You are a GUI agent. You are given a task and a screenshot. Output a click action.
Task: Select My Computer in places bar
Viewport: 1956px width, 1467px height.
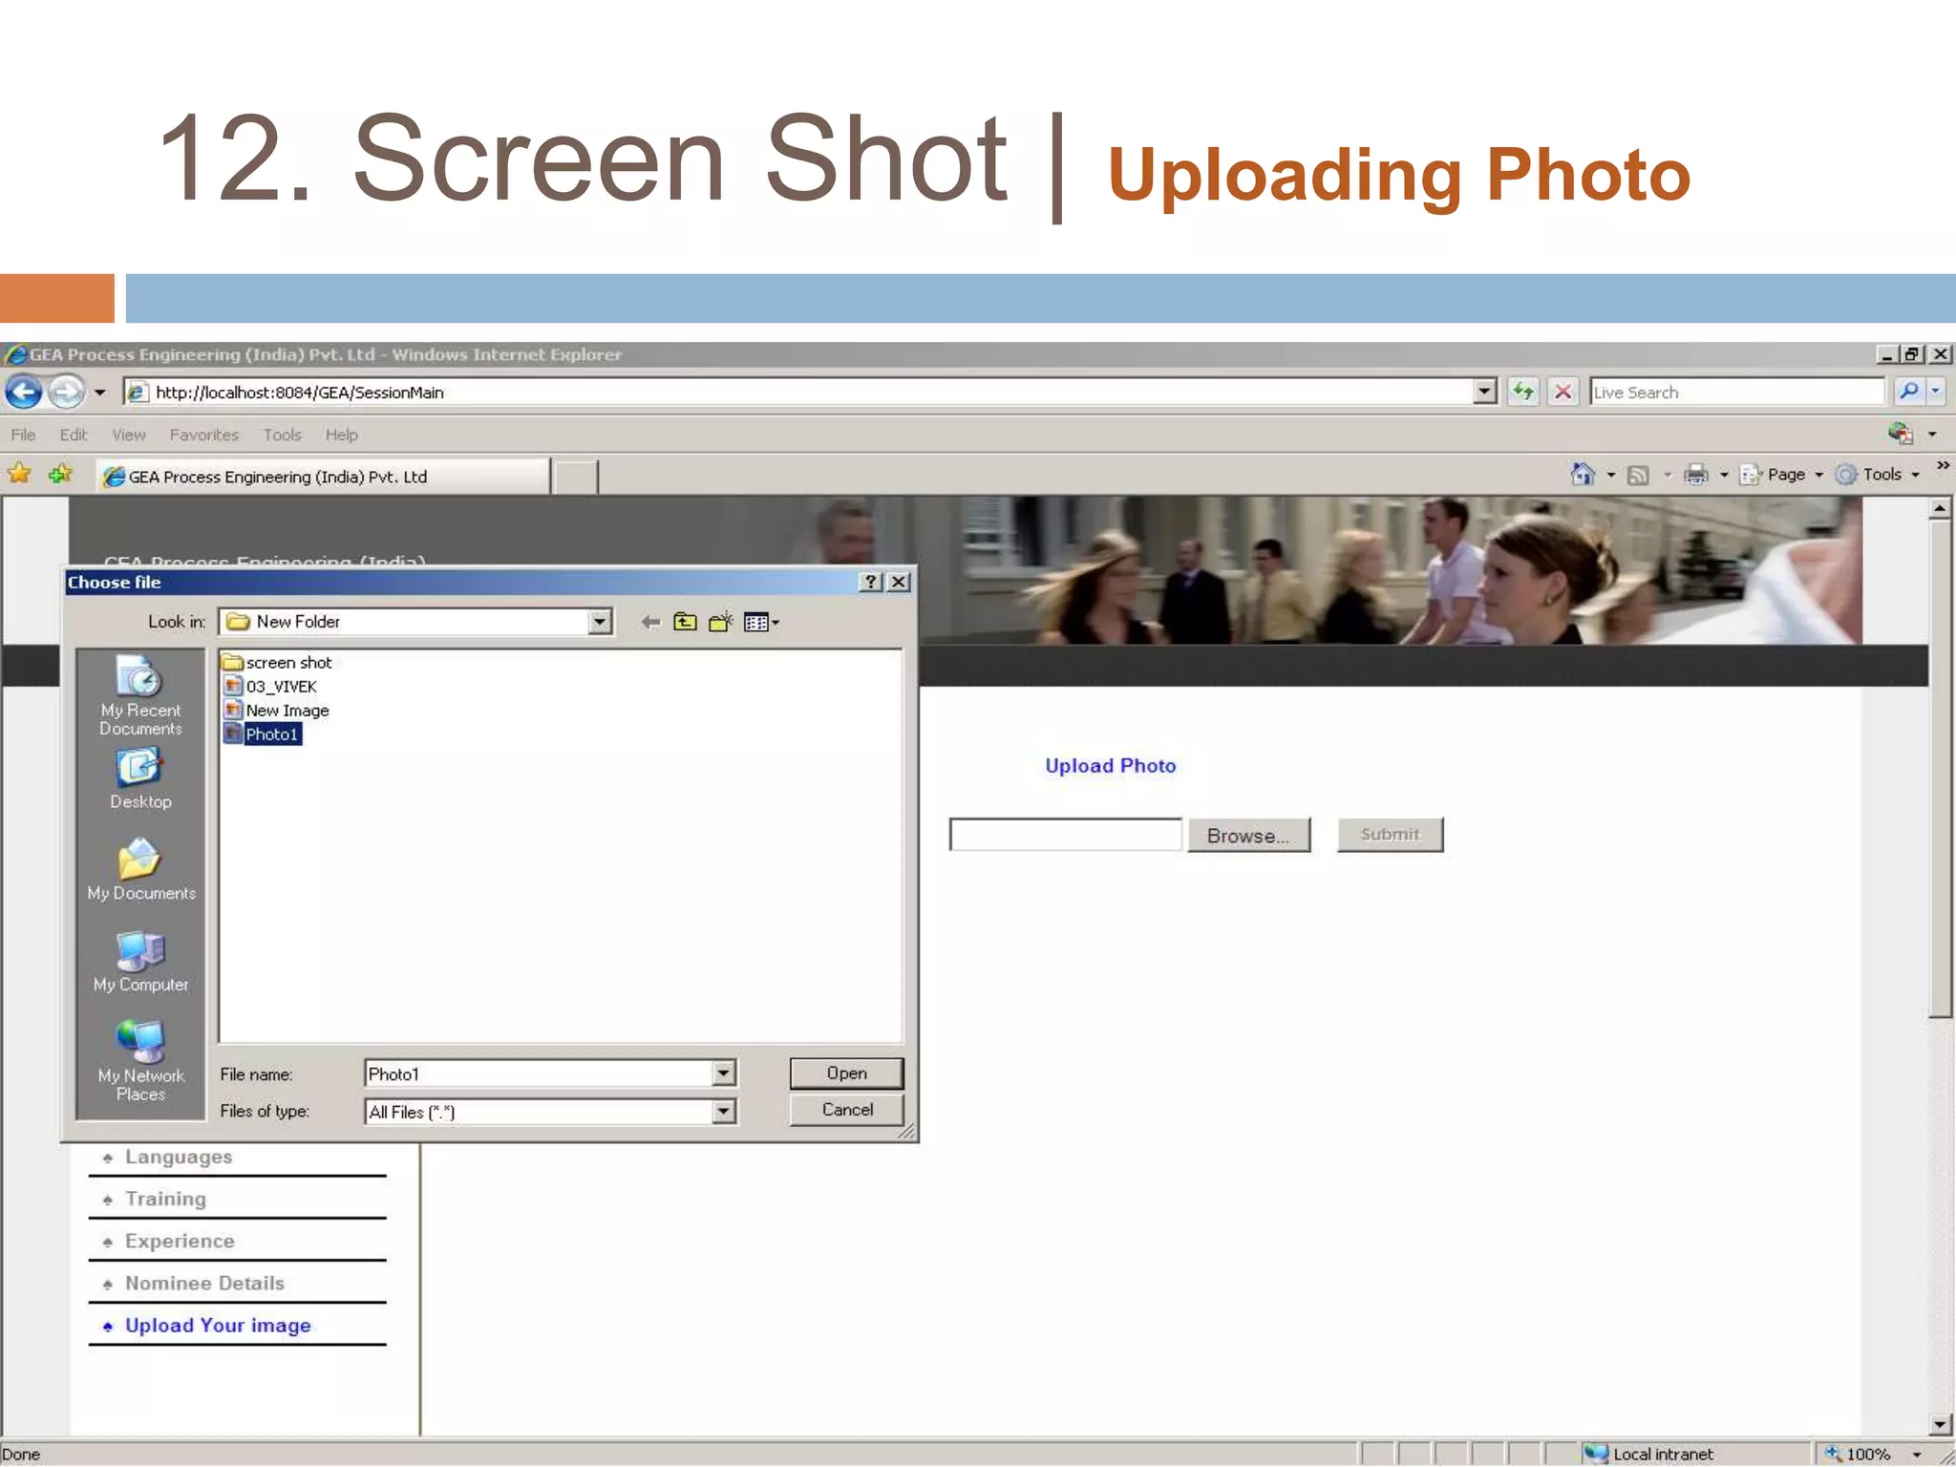click(x=140, y=962)
